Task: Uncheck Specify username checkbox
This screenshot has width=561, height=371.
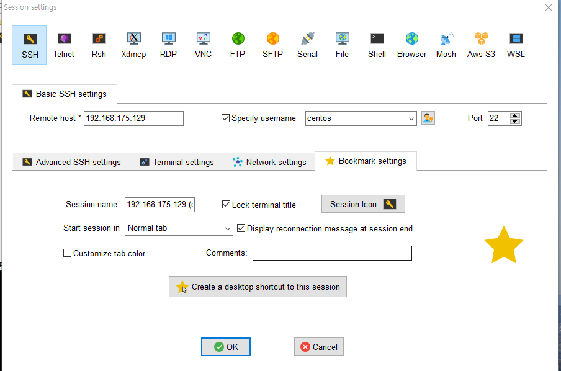Action: coord(225,118)
